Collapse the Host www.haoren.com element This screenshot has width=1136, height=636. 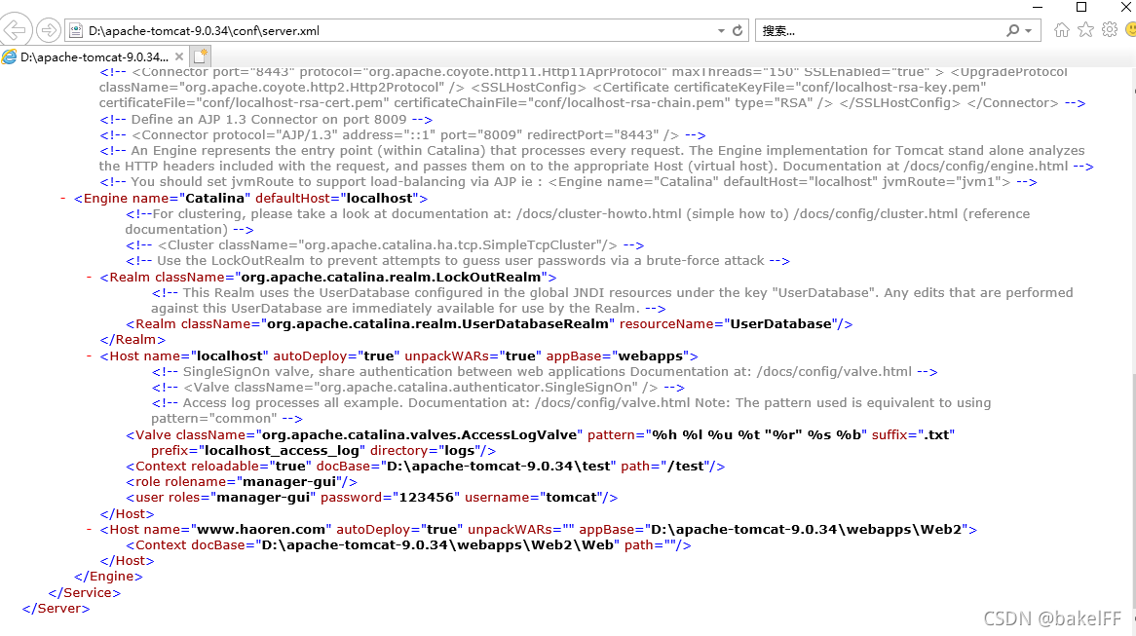pyautogui.click(x=89, y=530)
